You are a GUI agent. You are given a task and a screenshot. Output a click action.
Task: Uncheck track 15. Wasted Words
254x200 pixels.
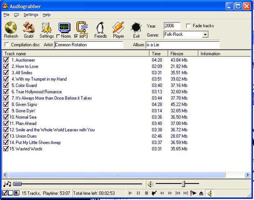(6, 149)
